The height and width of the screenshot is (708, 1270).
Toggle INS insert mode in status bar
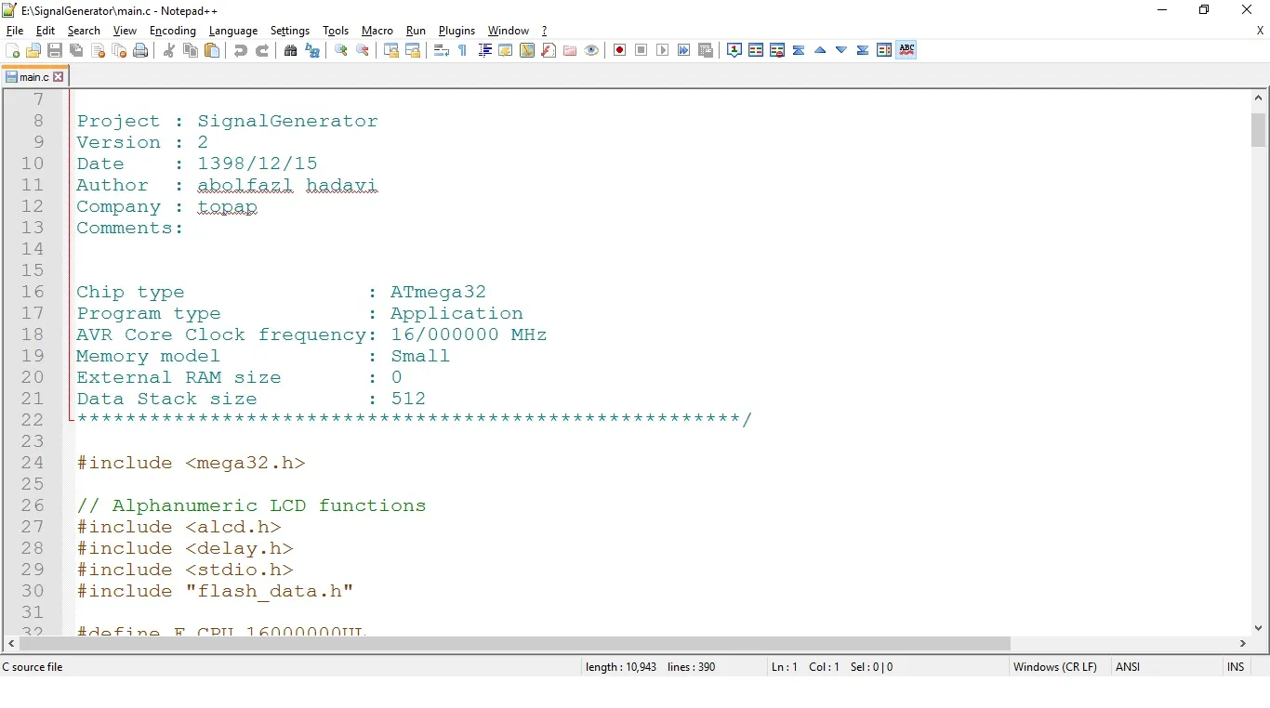coord(1235,667)
